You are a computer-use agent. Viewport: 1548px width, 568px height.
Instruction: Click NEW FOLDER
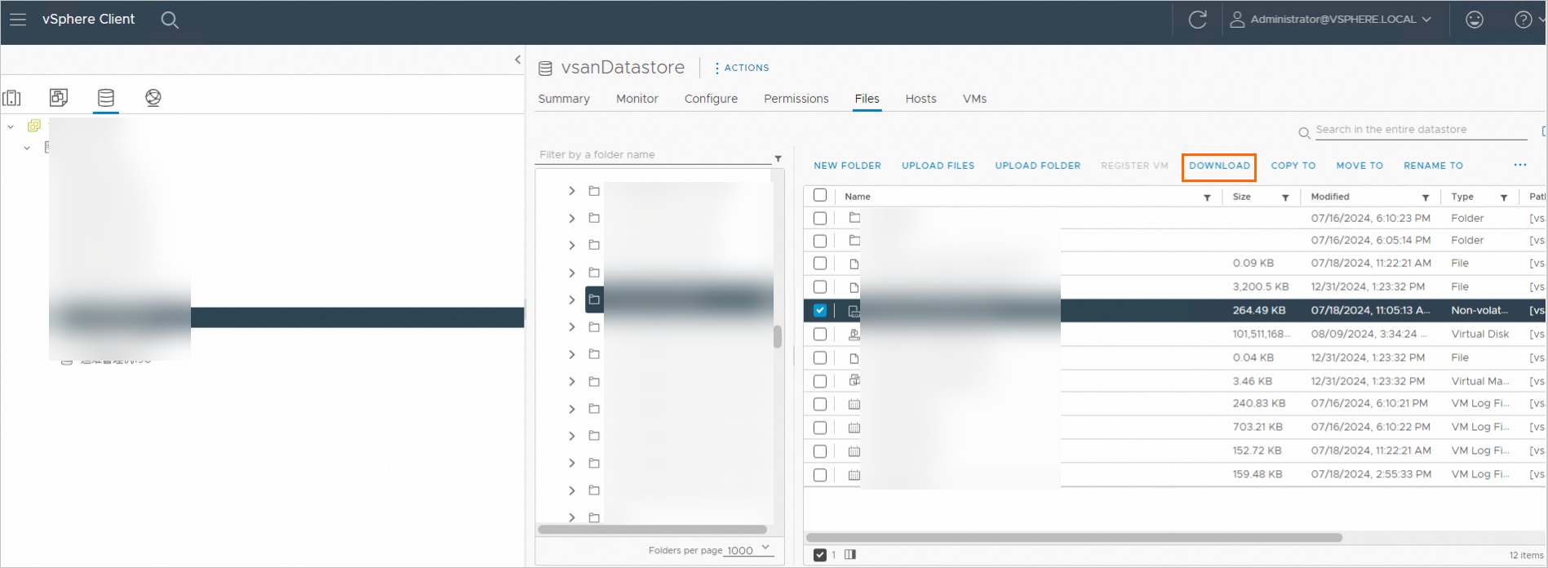[847, 166]
